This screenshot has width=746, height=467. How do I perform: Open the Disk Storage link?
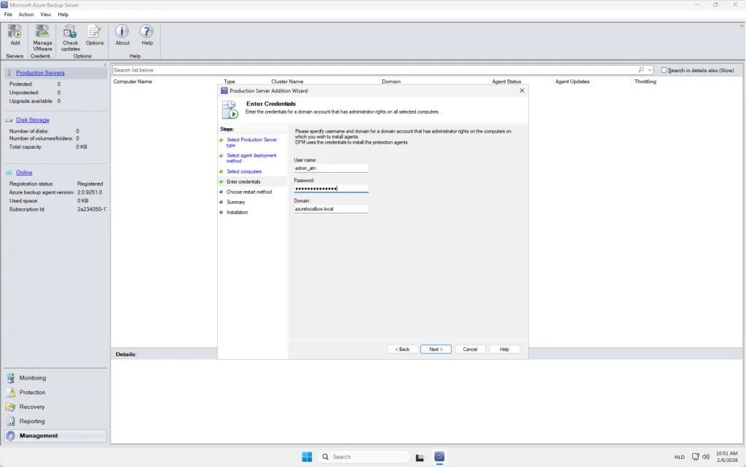[33, 120]
